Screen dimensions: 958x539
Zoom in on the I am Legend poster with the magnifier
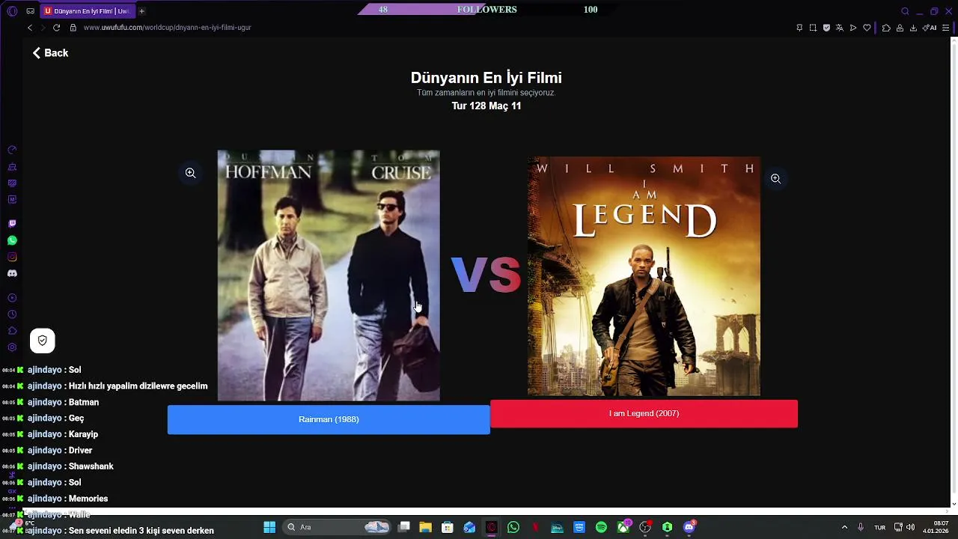click(x=775, y=178)
